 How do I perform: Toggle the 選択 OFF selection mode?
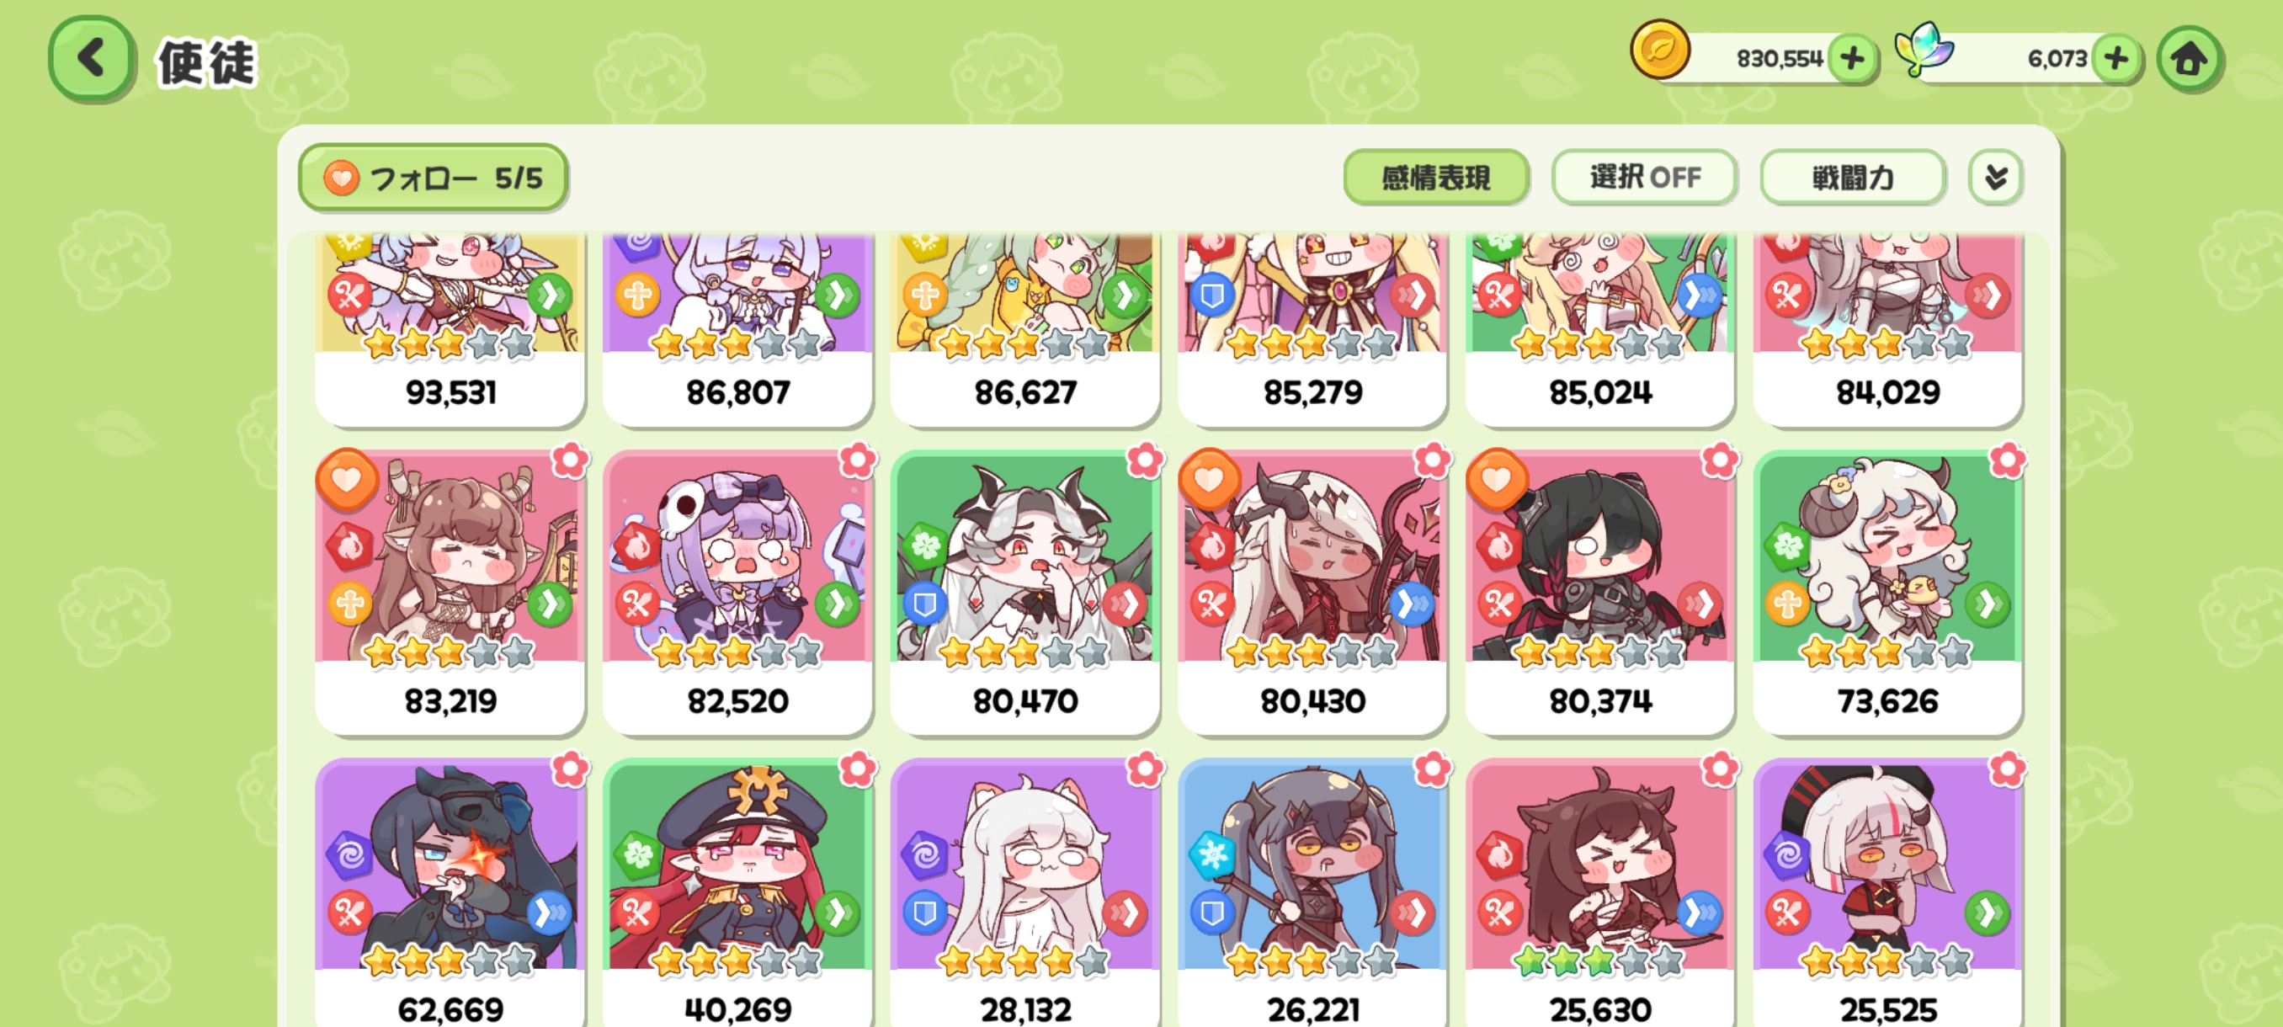click(1644, 178)
